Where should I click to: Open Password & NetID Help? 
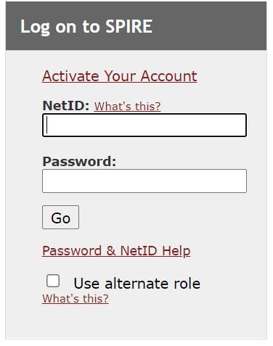coord(116,251)
